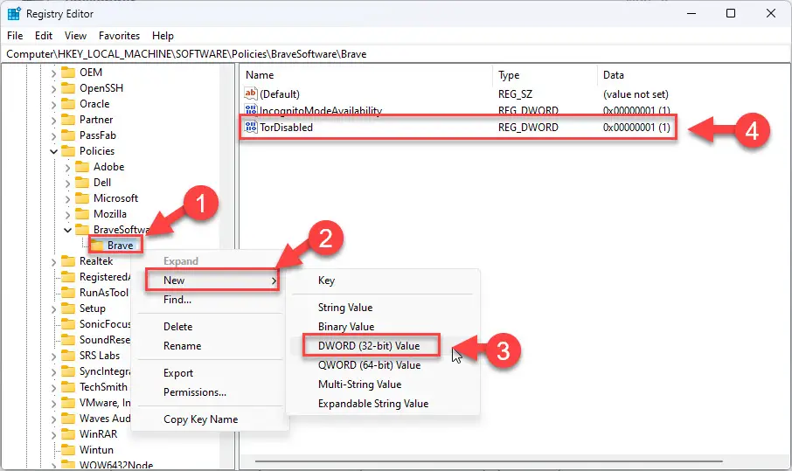Expand the OpenSSH tree node
The image size is (792, 471).
tap(53, 89)
